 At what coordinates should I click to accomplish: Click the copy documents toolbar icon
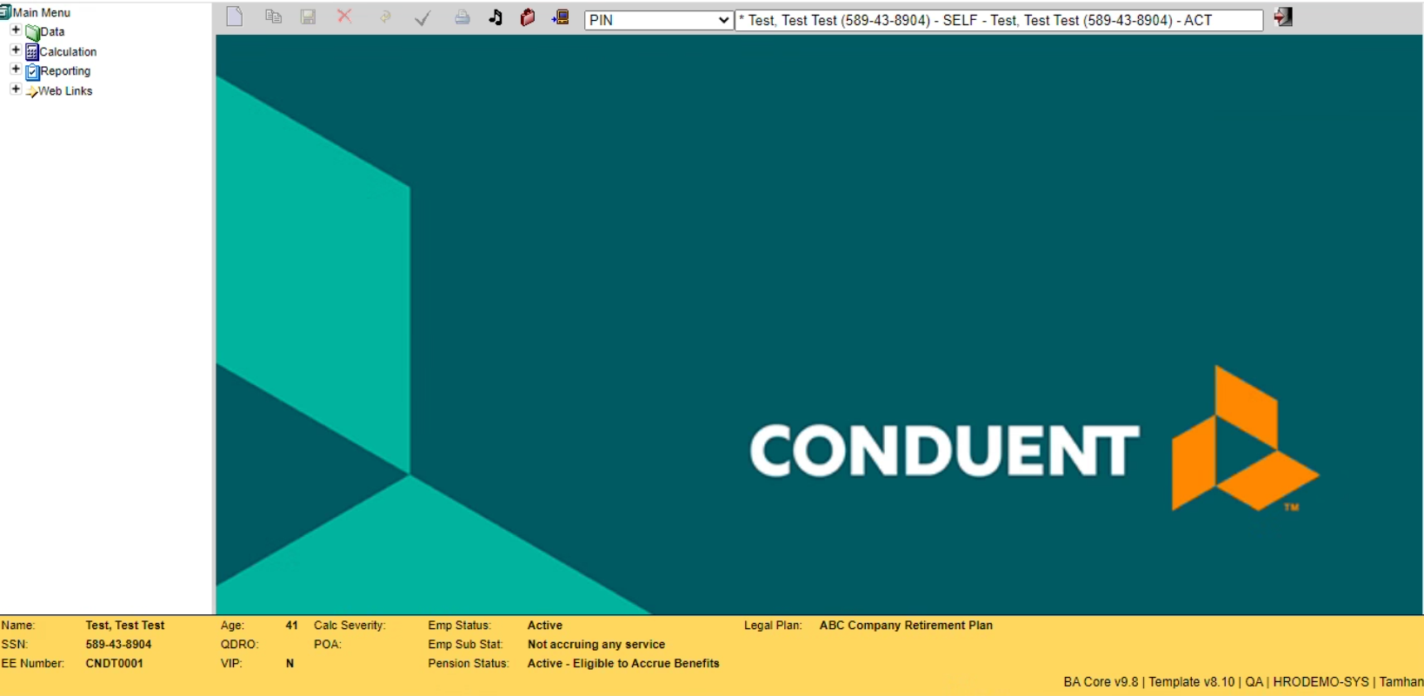tap(273, 17)
